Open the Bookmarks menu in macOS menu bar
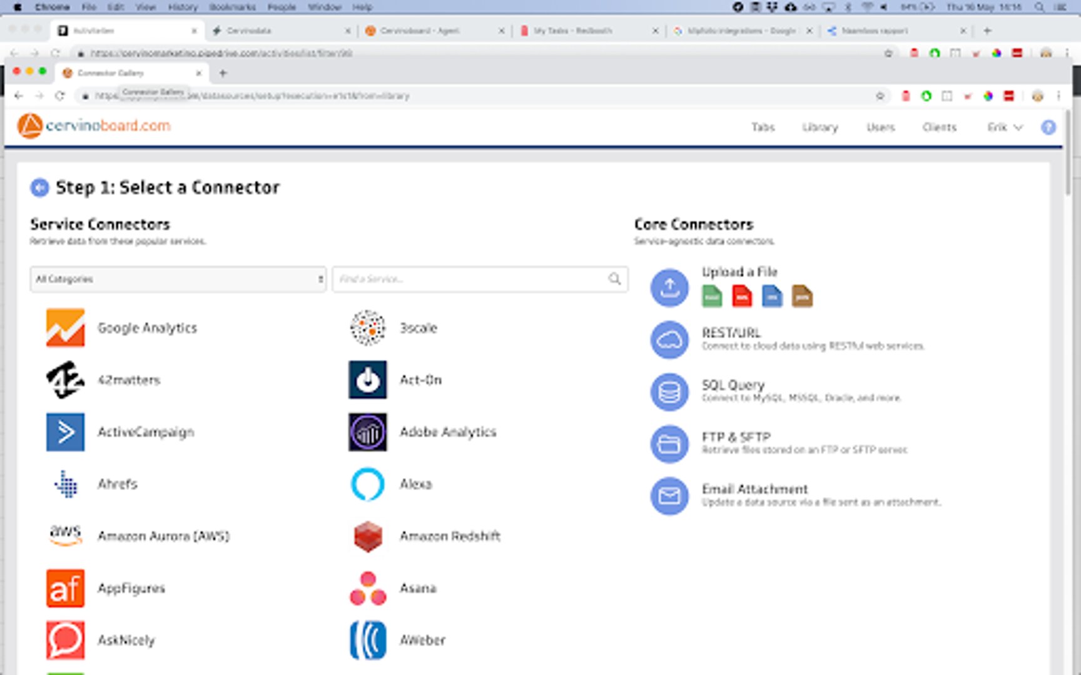Screen dimensions: 1081x675 [232, 7]
